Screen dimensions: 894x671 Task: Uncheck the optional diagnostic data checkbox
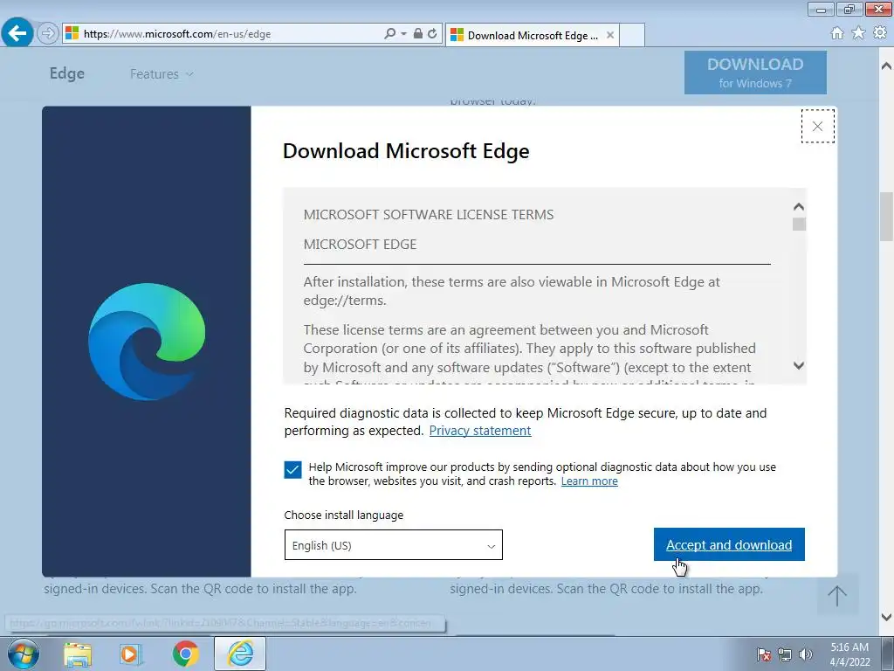[x=292, y=470]
